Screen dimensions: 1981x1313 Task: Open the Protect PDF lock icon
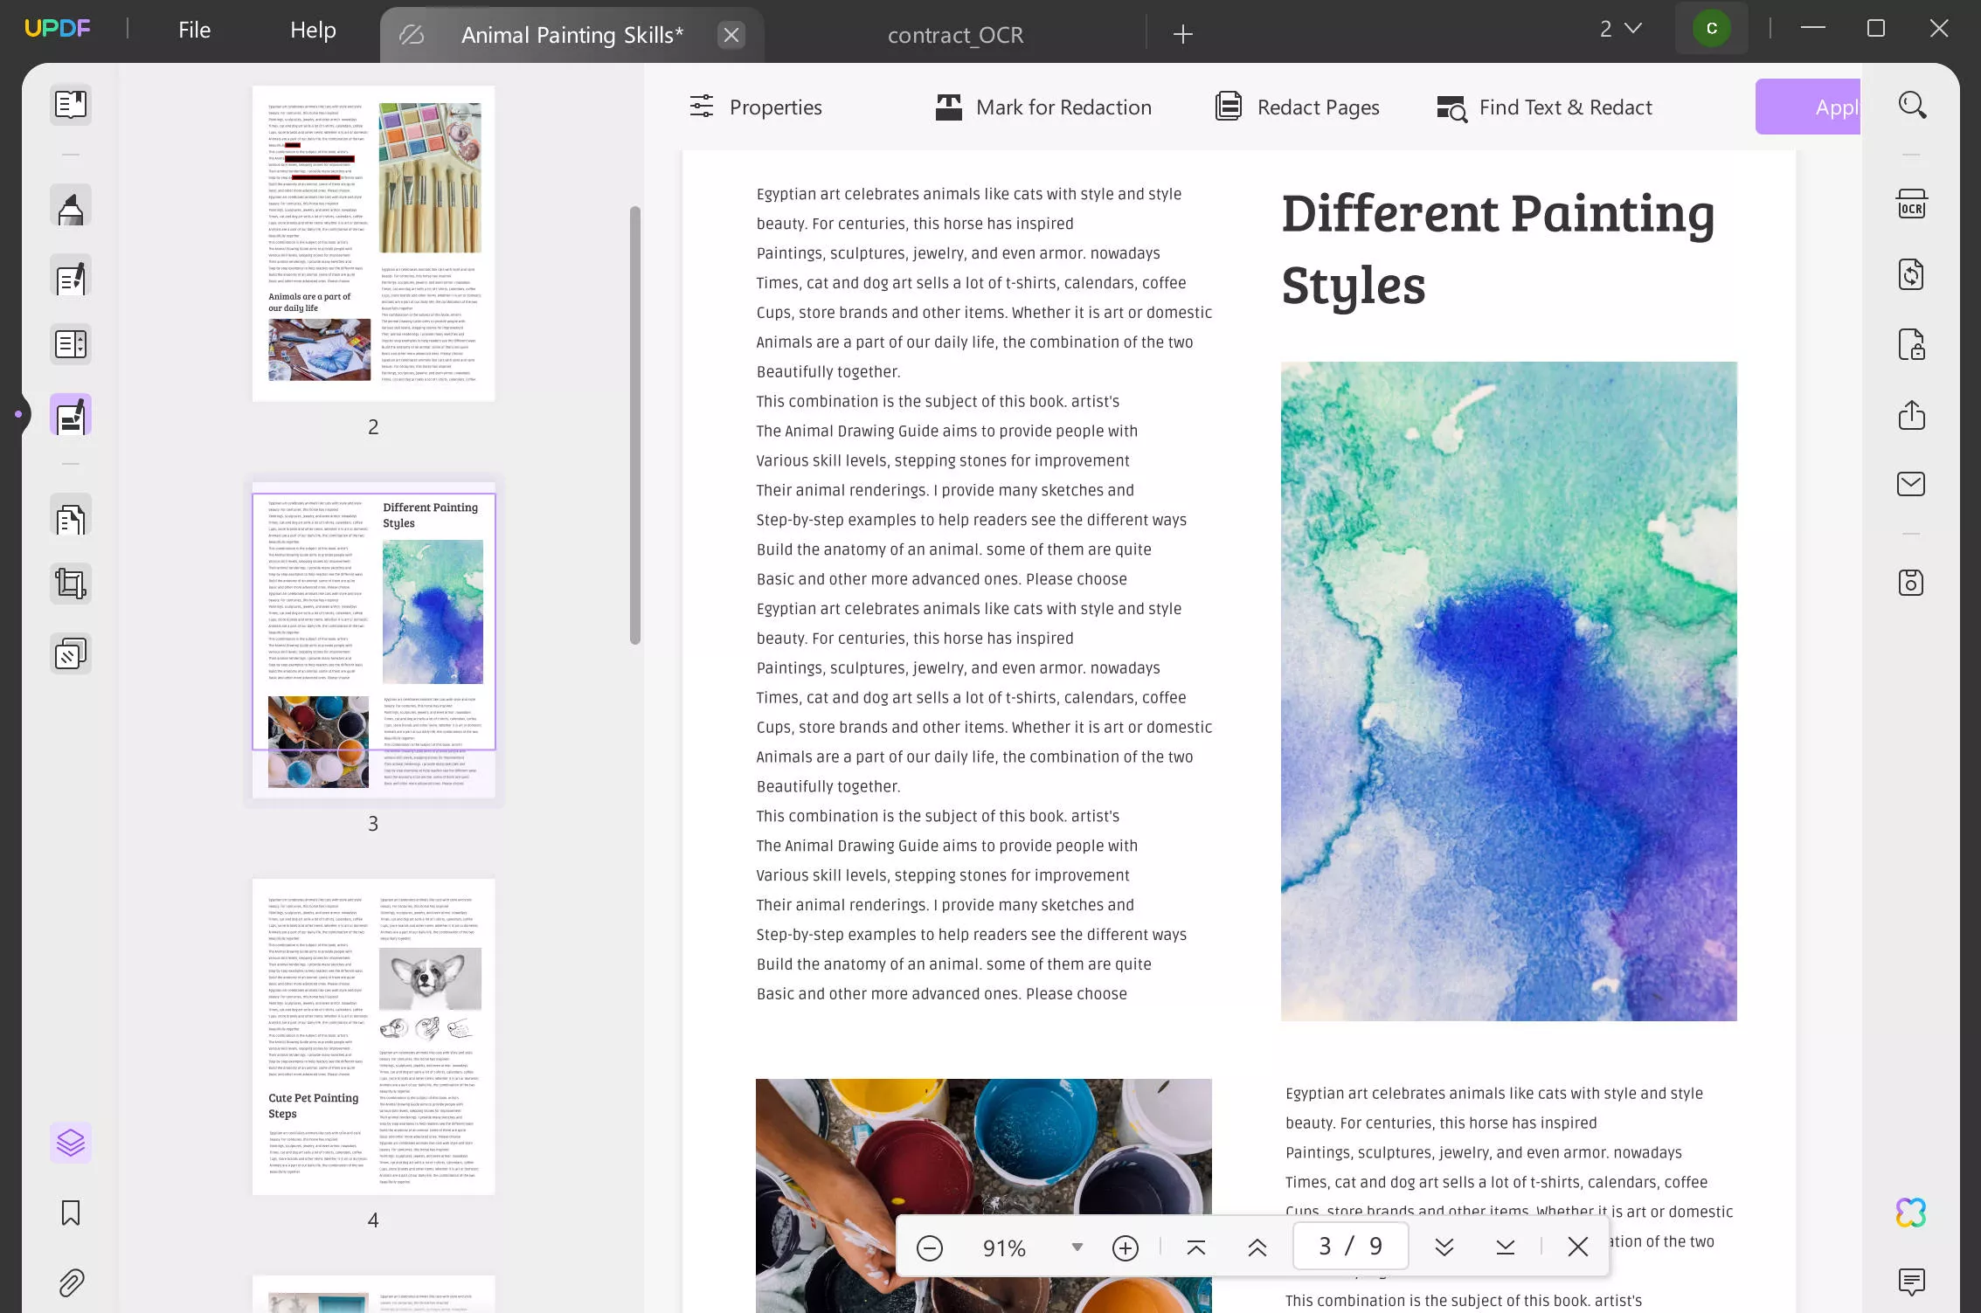(x=1911, y=345)
